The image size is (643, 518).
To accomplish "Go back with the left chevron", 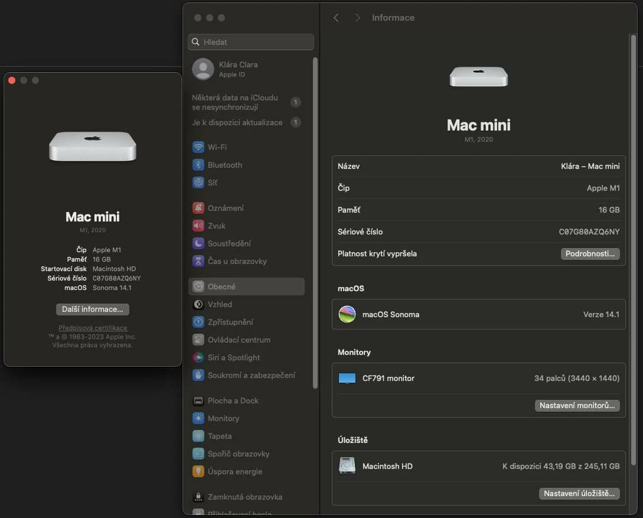I will pyautogui.click(x=336, y=18).
